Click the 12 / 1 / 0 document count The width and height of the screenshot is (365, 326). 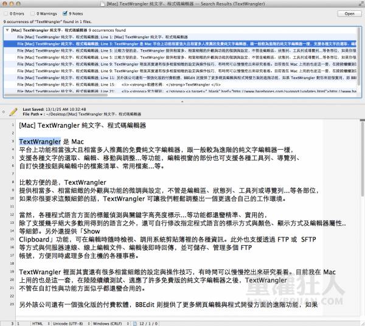coord(148,324)
